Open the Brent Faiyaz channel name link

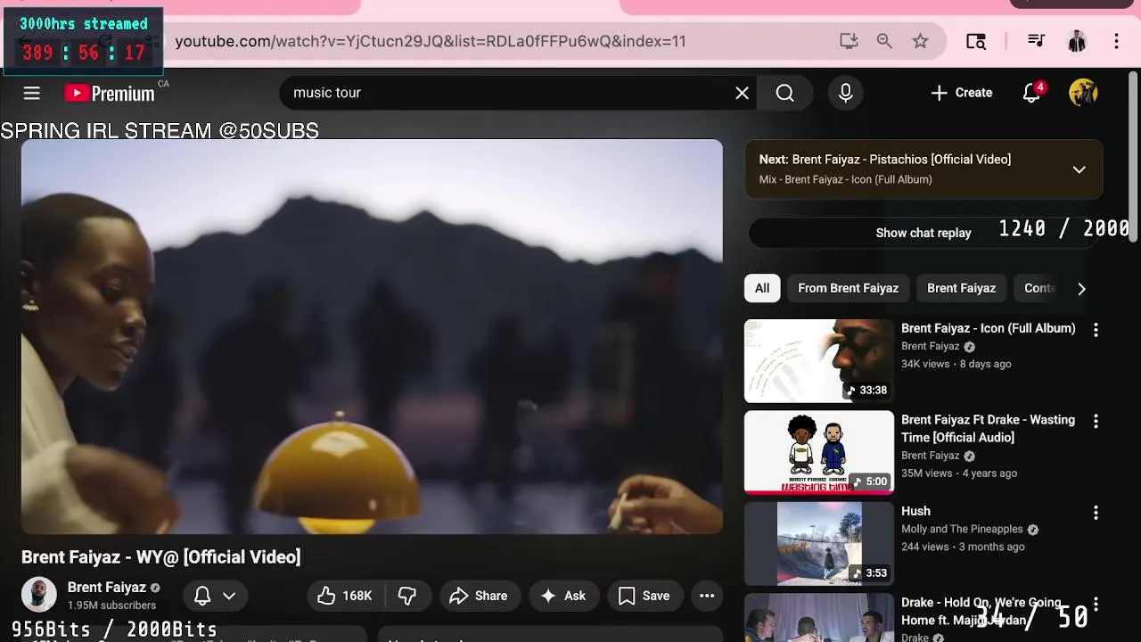point(107,588)
